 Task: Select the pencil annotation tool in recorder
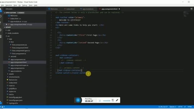pos(117,100)
